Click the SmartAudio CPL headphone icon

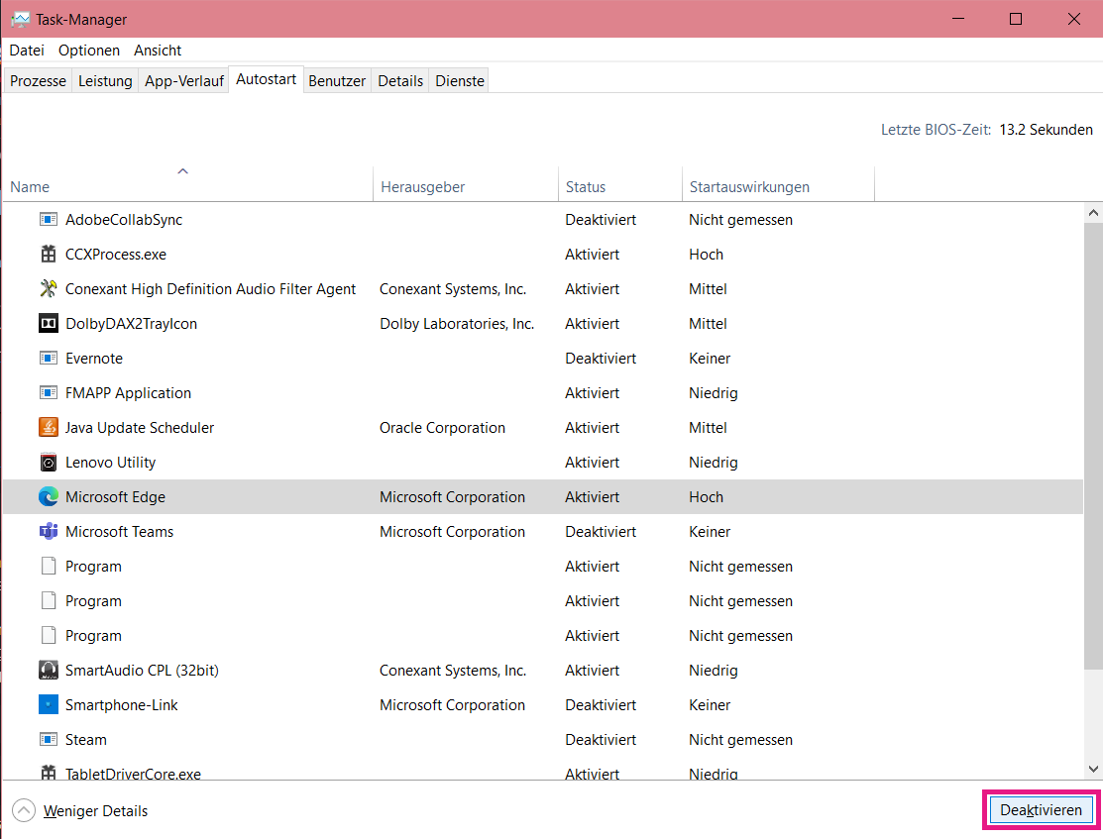pyautogui.click(x=49, y=671)
